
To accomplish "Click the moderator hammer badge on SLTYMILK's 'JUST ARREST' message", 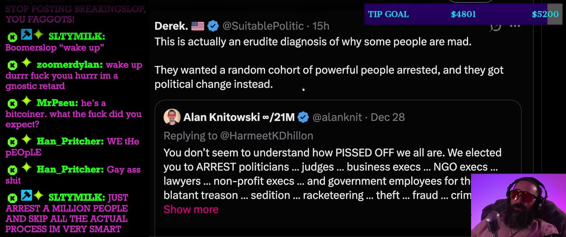I will click(x=26, y=195).
